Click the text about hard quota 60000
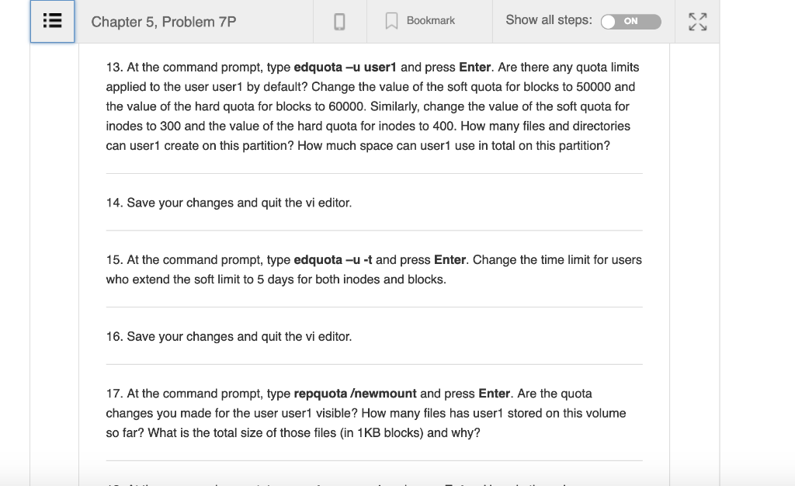This screenshot has height=486, width=795. coord(236,106)
